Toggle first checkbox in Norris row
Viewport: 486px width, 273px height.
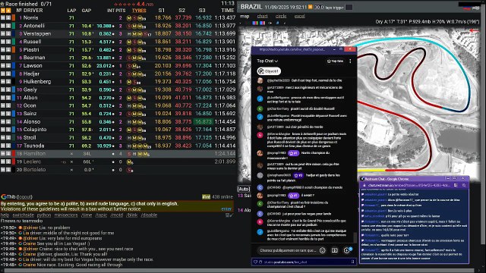(3, 18)
